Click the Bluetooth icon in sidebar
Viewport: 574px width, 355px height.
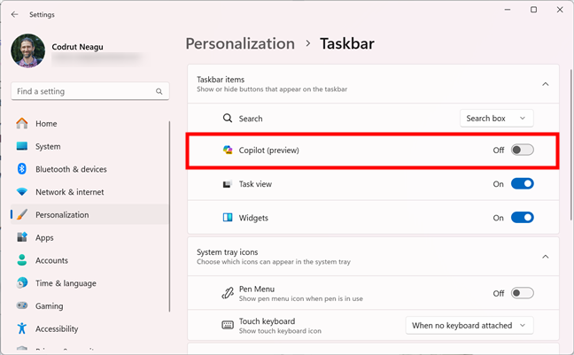click(x=22, y=169)
